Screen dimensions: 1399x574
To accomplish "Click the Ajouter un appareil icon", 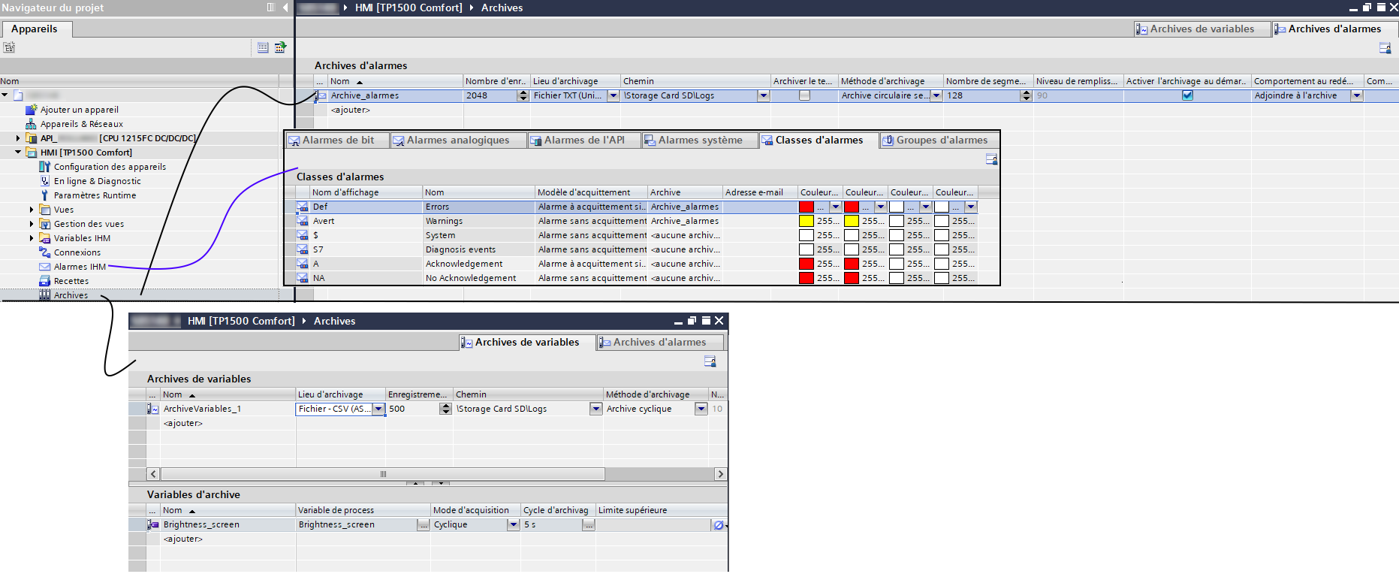I will tap(31, 110).
